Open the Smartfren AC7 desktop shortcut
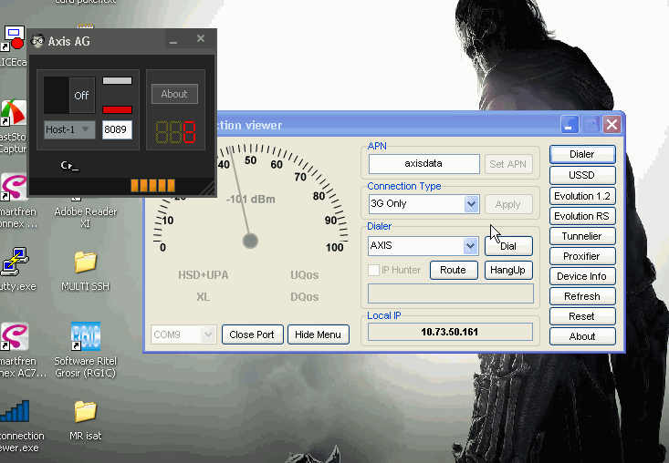669x463 pixels. [x=15, y=336]
